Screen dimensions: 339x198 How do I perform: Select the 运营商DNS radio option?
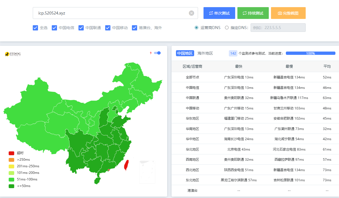pos(196,28)
